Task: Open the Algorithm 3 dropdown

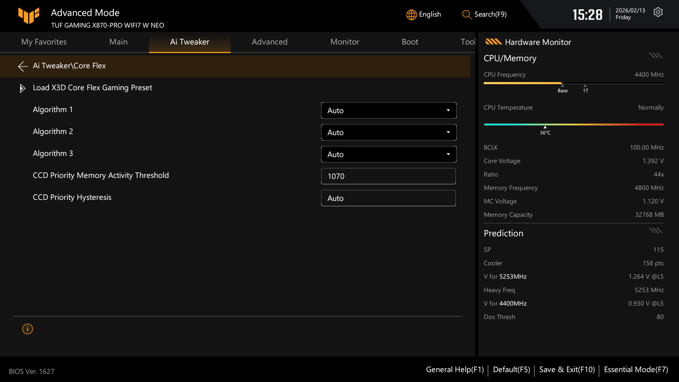Action: 388,154
